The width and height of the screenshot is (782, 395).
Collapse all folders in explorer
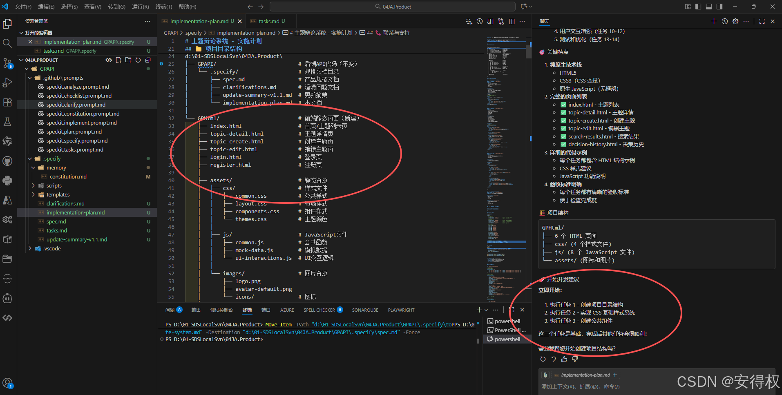click(x=148, y=60)
